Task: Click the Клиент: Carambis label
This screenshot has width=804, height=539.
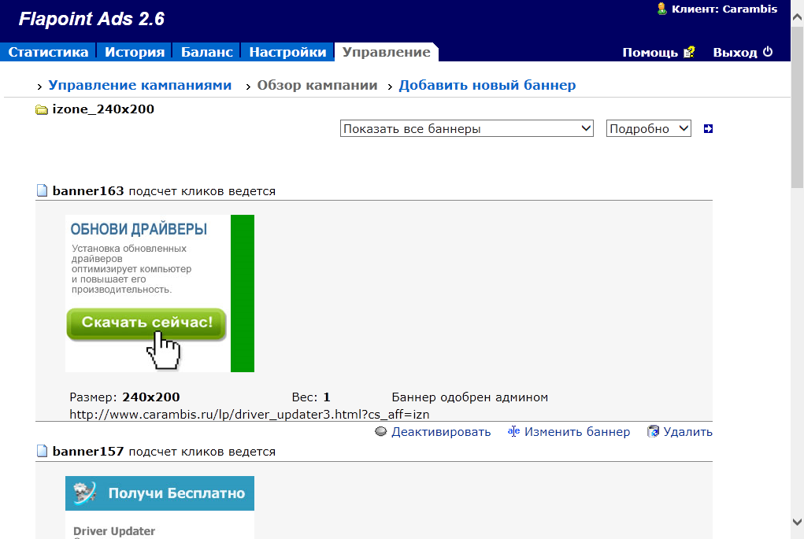Action: pyautogui.click(x=724, y=9)
